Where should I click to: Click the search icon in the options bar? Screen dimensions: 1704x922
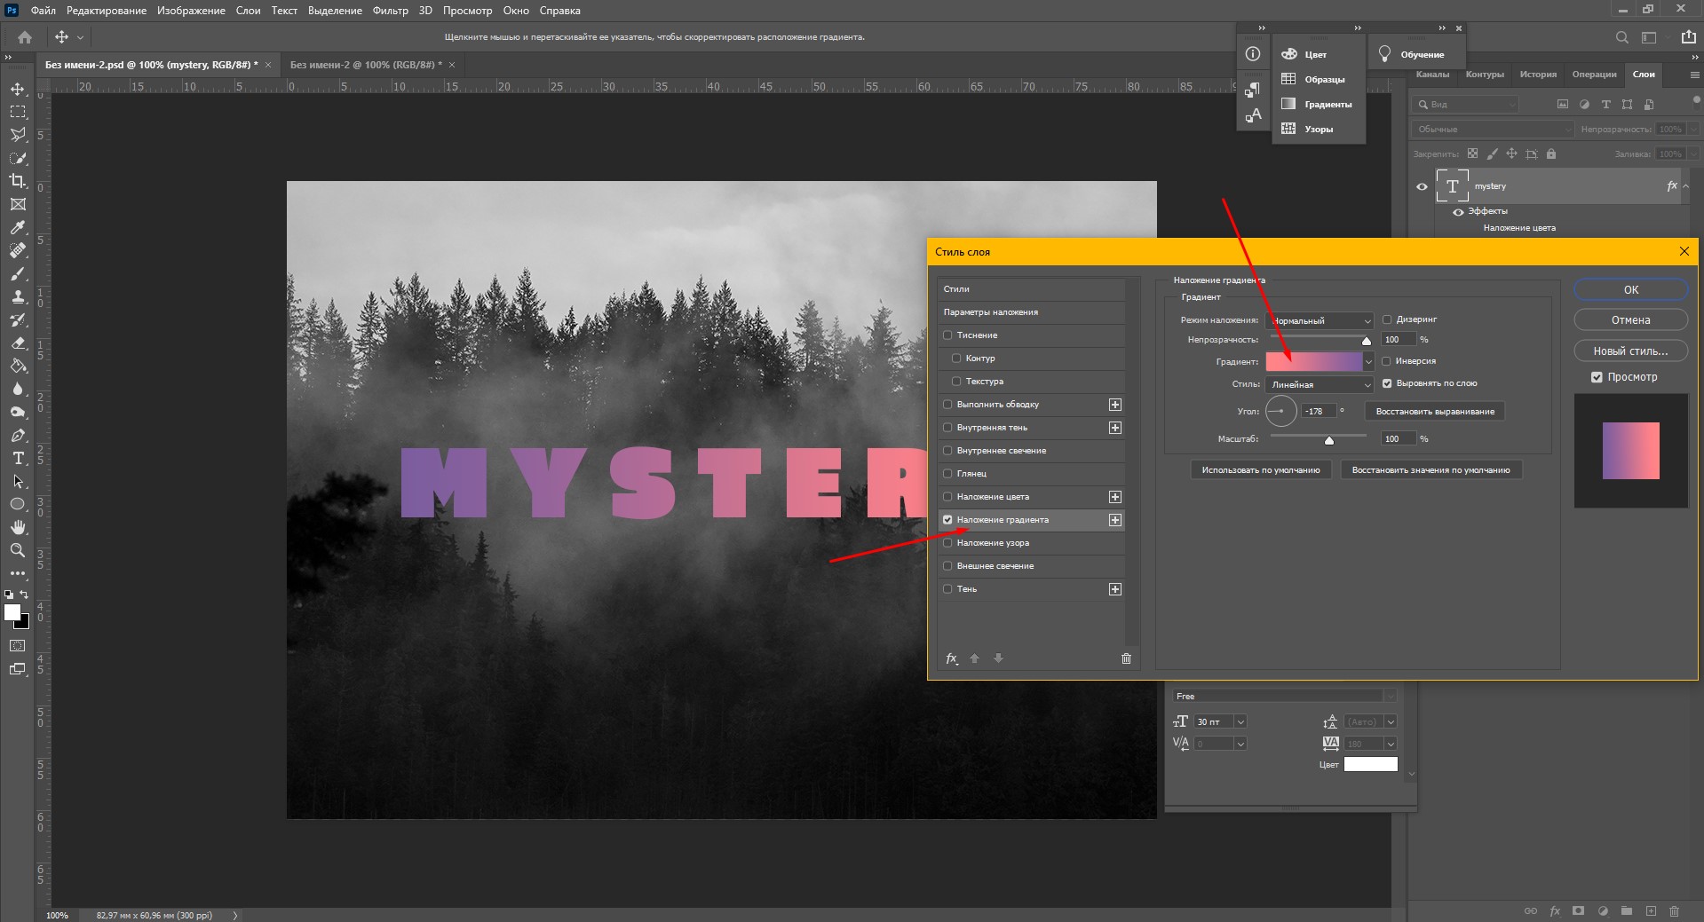pos(1621,37)
